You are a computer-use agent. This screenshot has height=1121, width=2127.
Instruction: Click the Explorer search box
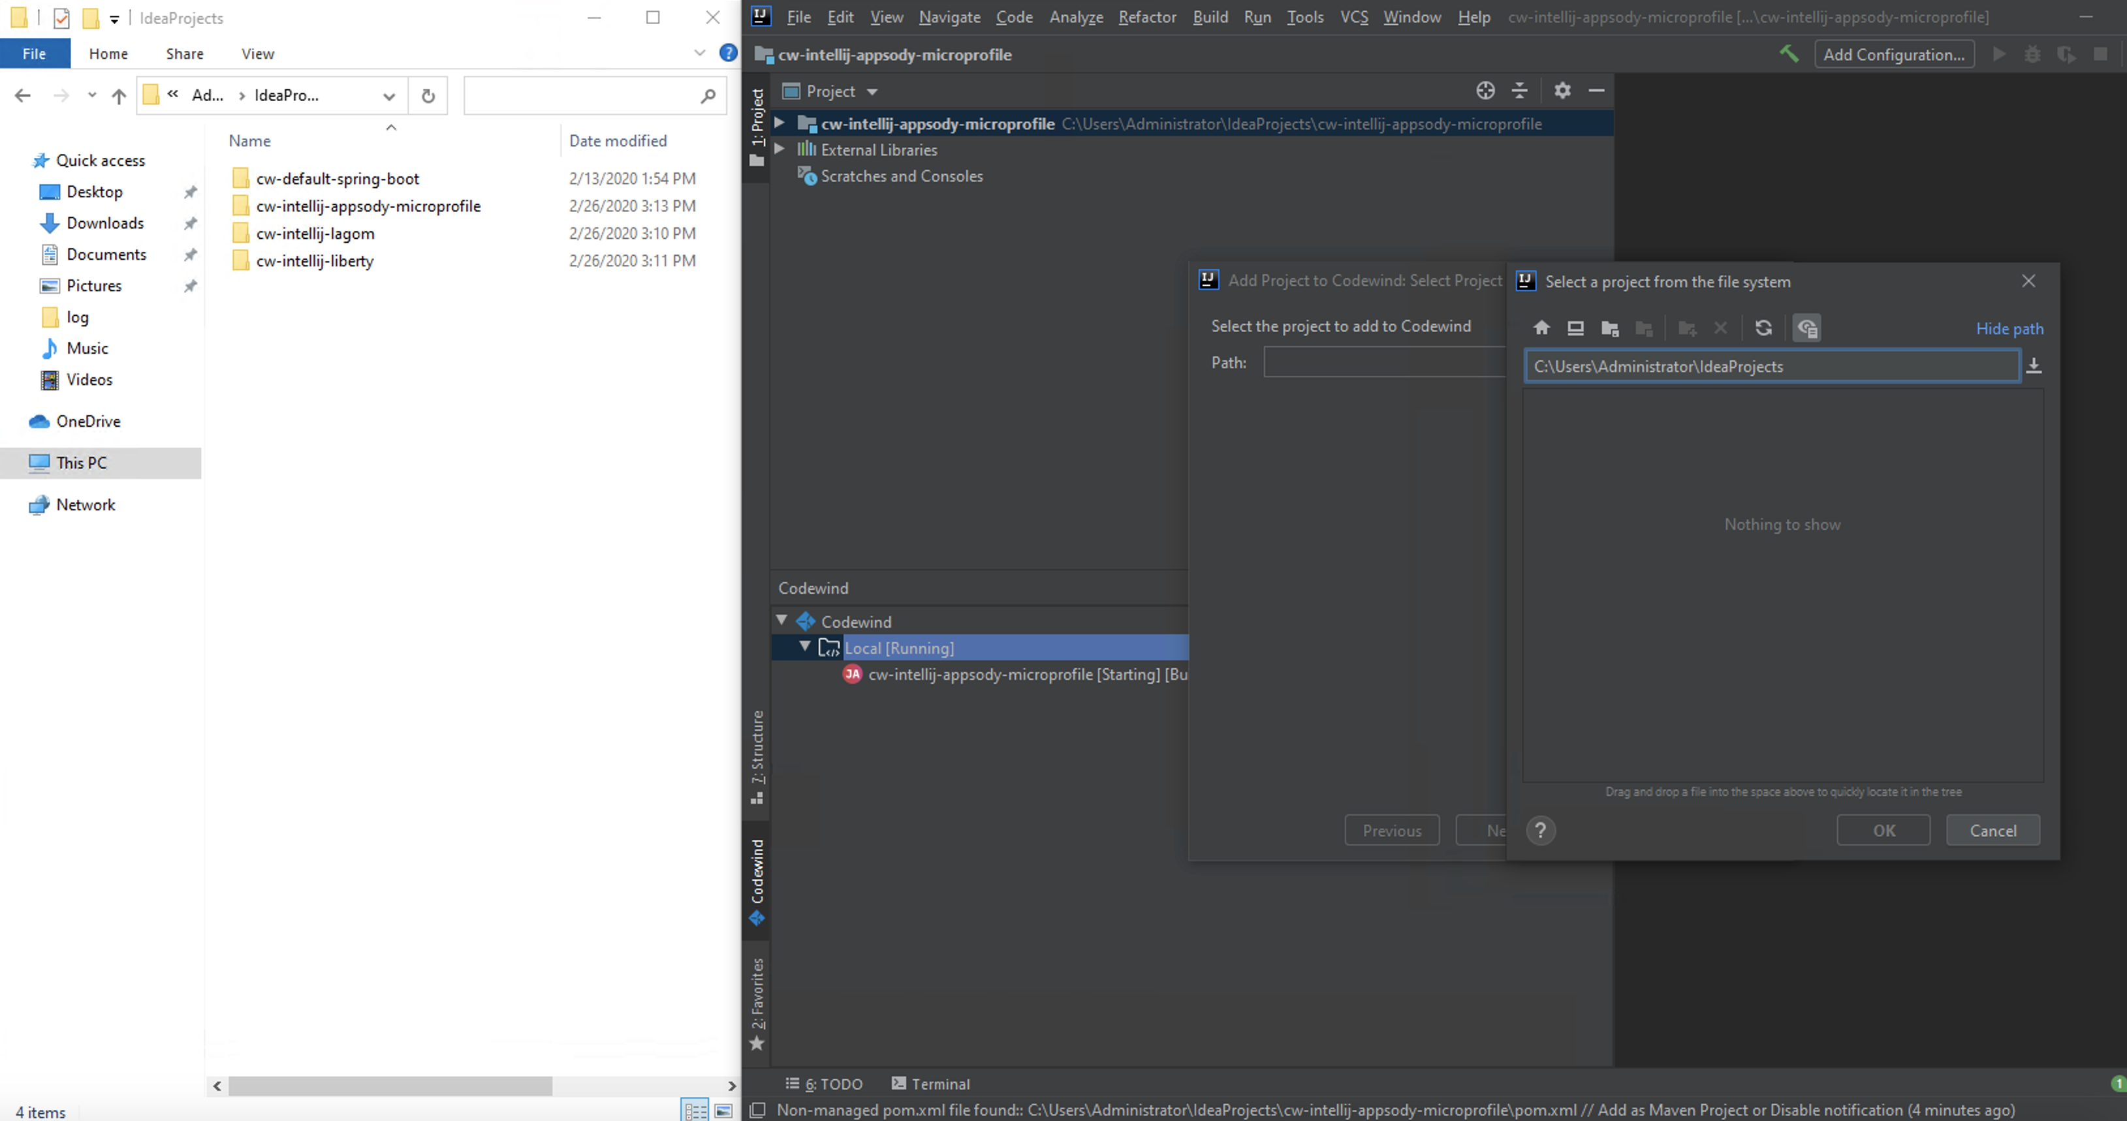[595, 96]
